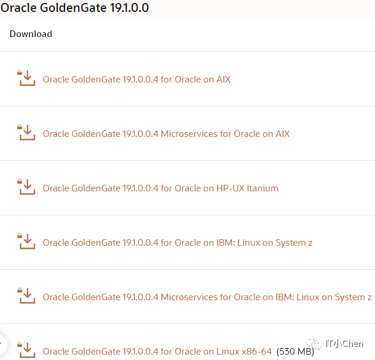Open GoldenGate Microservices for Oracle on AIX link
Viewport: 375px width, 360px height.
tap(166, 134)
